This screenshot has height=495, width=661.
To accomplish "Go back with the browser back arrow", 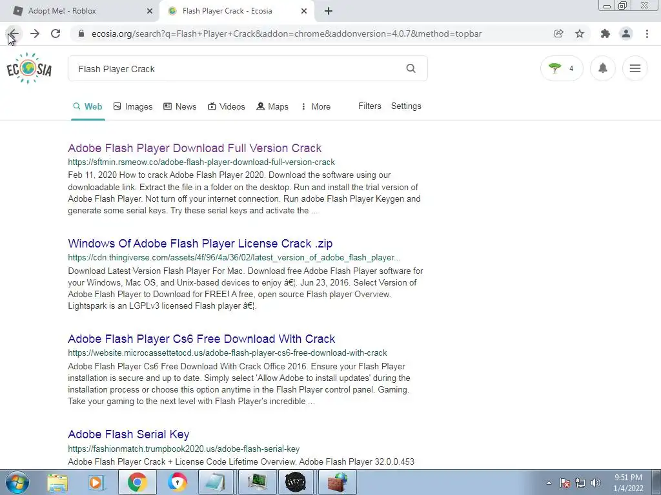I will (x=14, y=34).
